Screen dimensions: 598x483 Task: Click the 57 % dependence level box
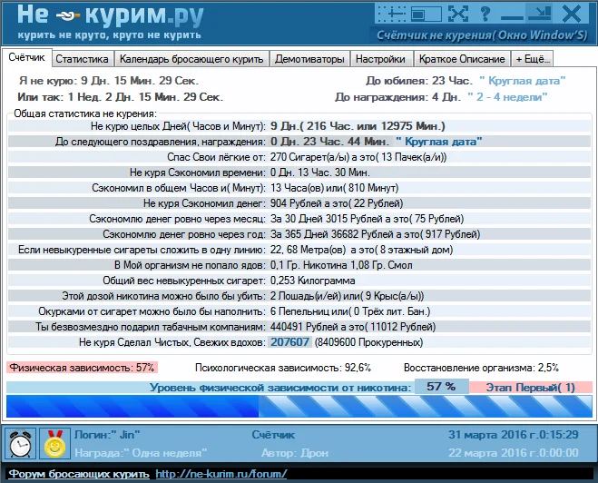pyautogui.click(x=441, y=387)
